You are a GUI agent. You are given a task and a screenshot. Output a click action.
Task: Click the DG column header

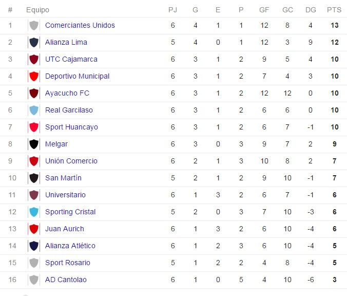(x=311, y=10)
